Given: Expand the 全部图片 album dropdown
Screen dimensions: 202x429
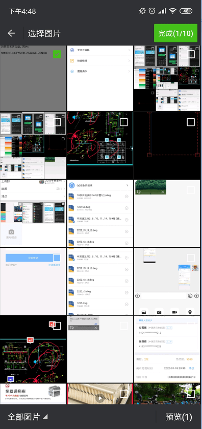Looking at the screenshot, I should point(27,417).
